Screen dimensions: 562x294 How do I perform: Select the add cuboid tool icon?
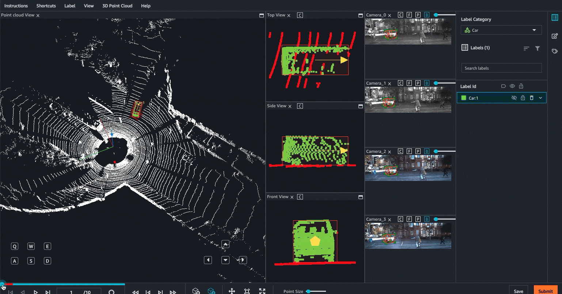[196, 291]
